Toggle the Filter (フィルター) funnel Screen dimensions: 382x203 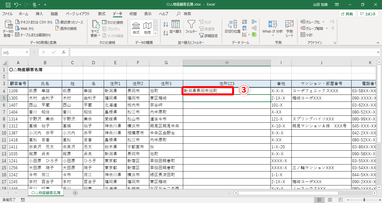(191, 27)
